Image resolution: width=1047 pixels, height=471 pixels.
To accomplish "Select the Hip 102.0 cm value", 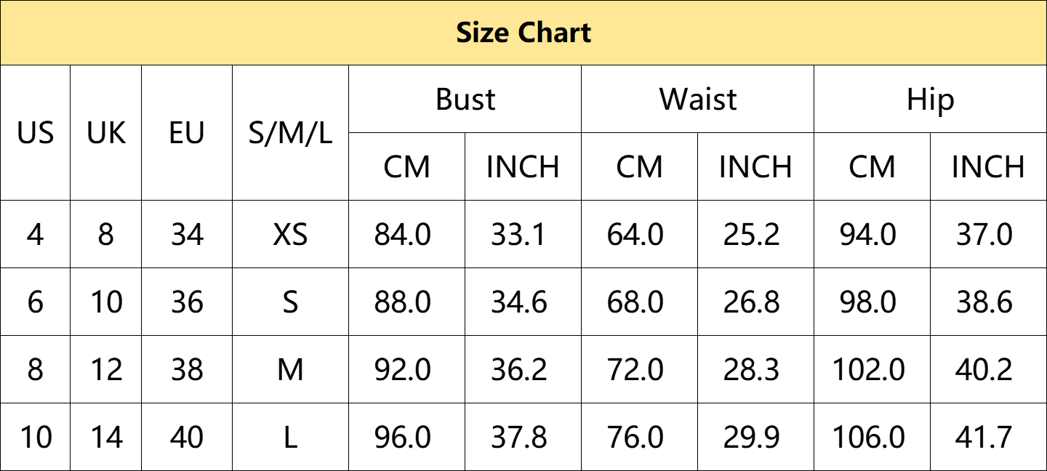I will point(868,369).
